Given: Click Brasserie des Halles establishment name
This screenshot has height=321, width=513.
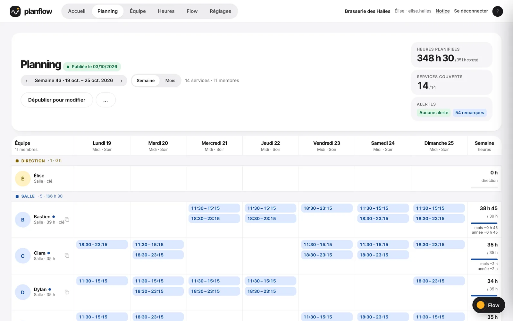Looking at the screenshot, I should [367, 11].
